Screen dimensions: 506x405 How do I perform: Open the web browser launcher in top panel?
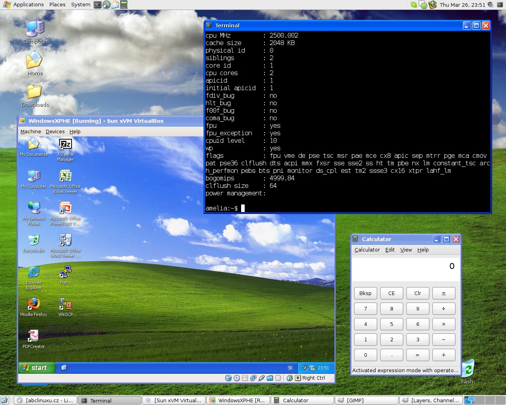coord(106,5)
